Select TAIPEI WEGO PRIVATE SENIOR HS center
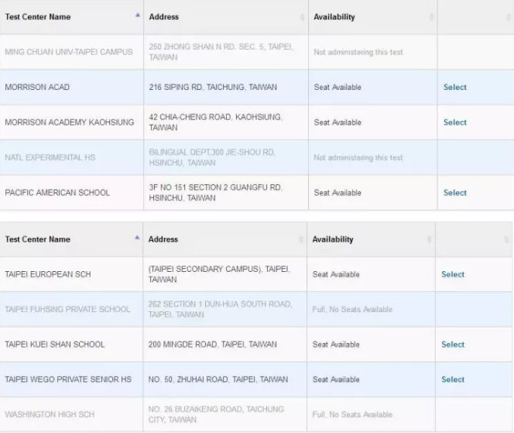This screenshot has width=514, height=433. (x=453, y=380)
